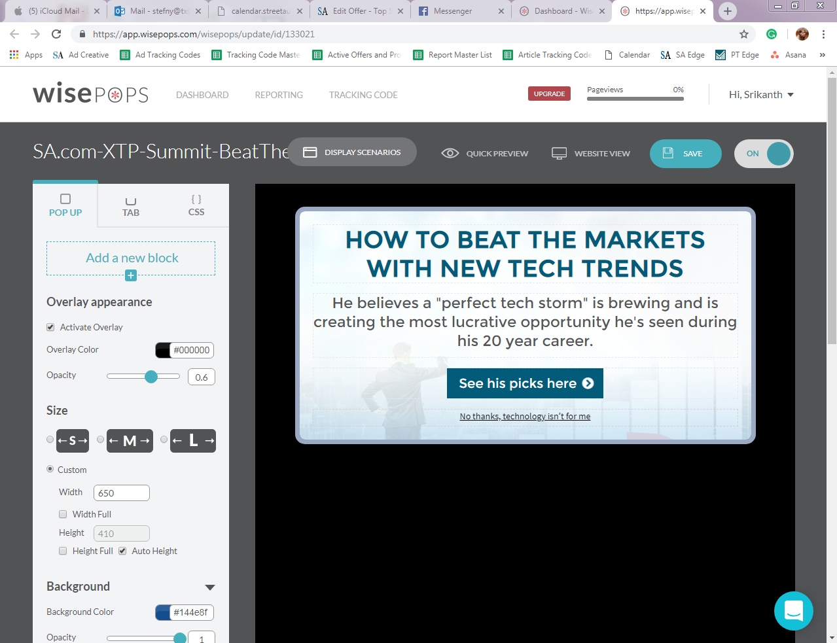Open the Reporting menu item
The image size is (837, 643).
[279, 95]
